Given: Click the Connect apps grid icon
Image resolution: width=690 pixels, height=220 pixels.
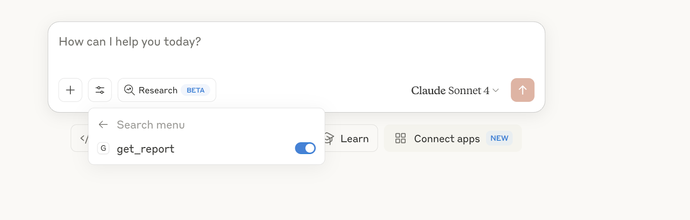Looking at the screenshot, I should tap(401, 138).
